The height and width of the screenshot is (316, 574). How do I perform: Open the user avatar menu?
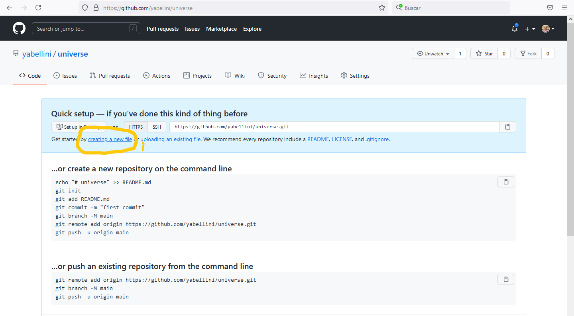tap(548, 29)
